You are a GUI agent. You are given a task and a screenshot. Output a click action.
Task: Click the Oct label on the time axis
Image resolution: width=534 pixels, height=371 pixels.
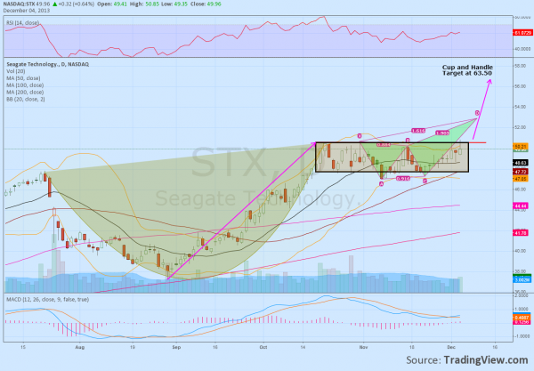click(263, 348)
